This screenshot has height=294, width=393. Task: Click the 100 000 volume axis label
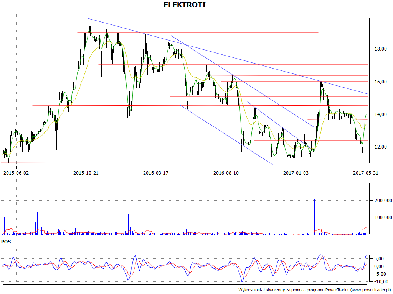tap(383, 217)
